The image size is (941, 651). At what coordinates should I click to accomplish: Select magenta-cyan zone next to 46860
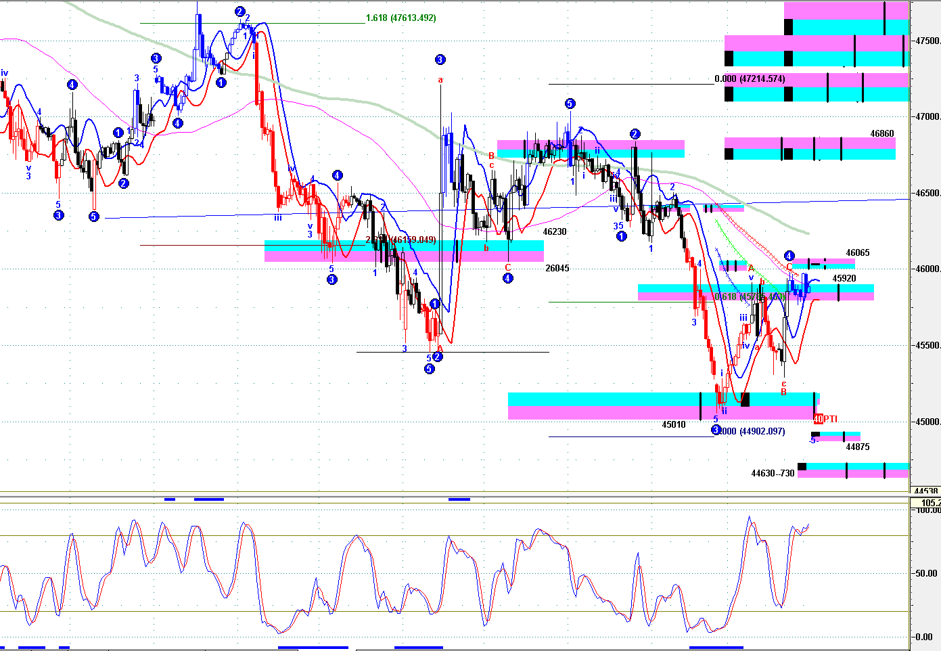pyautogui.click(x=810, y=148)
